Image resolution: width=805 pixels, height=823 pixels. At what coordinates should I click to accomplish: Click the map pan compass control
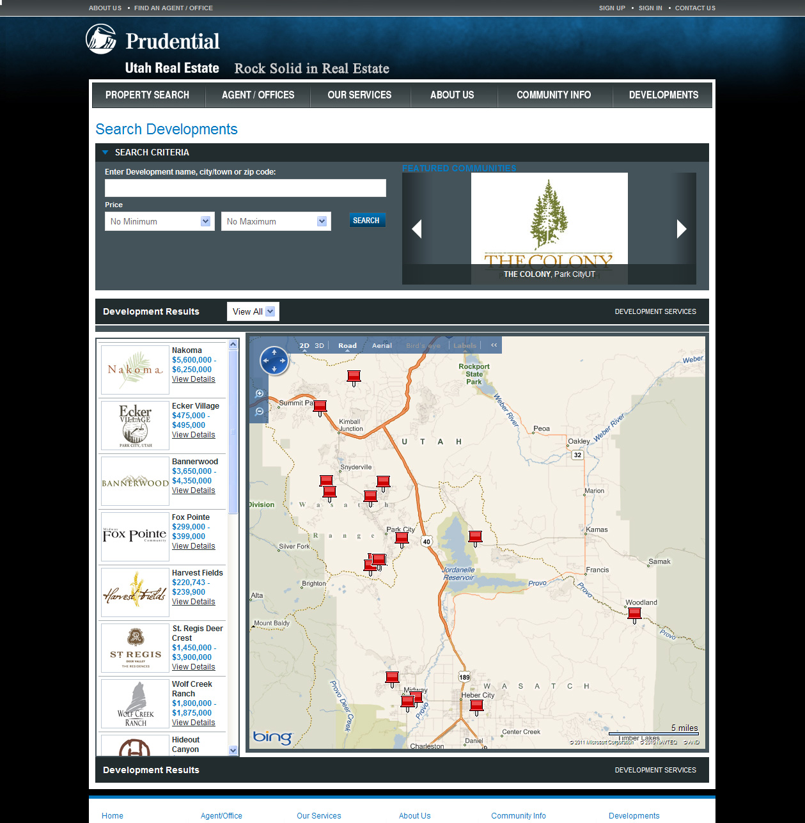(x=274, y=361)
